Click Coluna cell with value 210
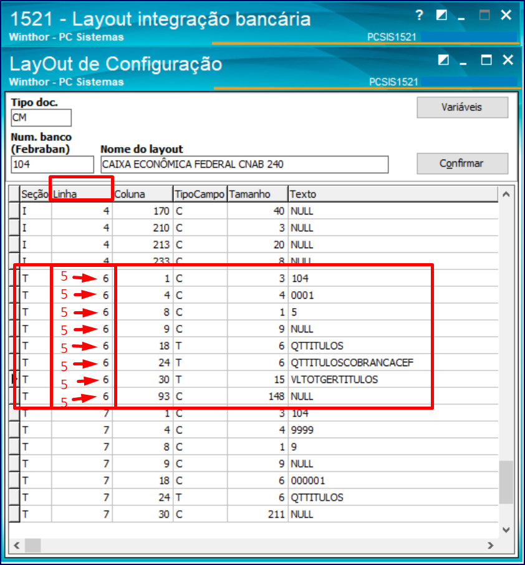The image size is (525, 565). click(x=143, y=228)
